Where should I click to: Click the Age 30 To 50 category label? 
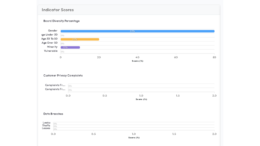(50, 39)
